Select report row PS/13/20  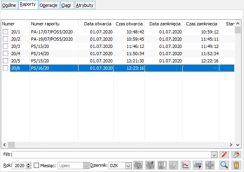(x=40, y=46)
